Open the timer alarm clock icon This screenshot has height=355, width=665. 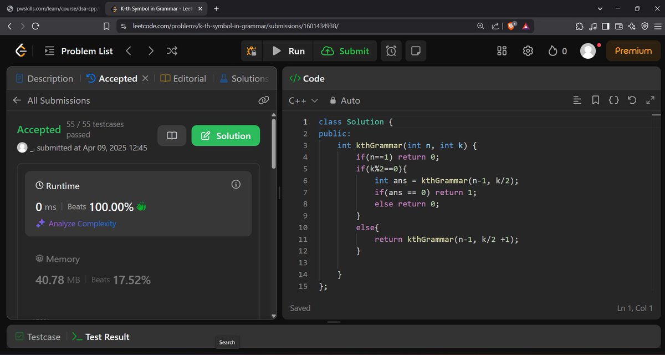point(391,51)
